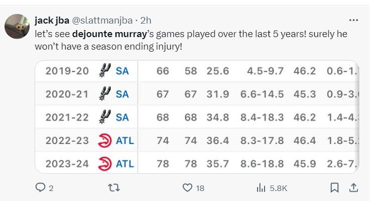
Task: Click the reply comment icon
Action: click(x=40, y=188)
